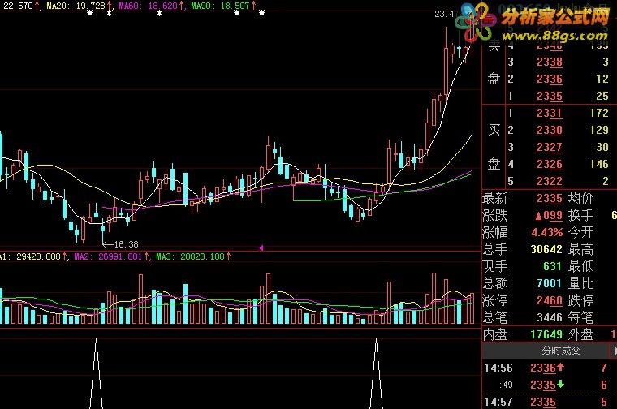Viewport: 617px width, 409px height.
Task: Click buy level 4 volume 146
Action: click(x=599, y=164)
